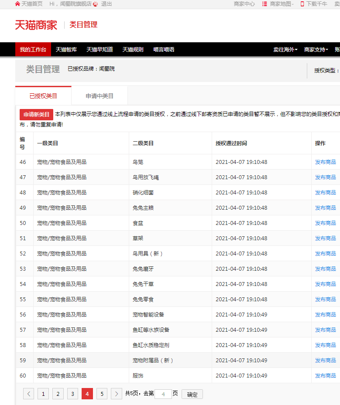Open 天猫早知道 in navigation bar

coord(100,50)
